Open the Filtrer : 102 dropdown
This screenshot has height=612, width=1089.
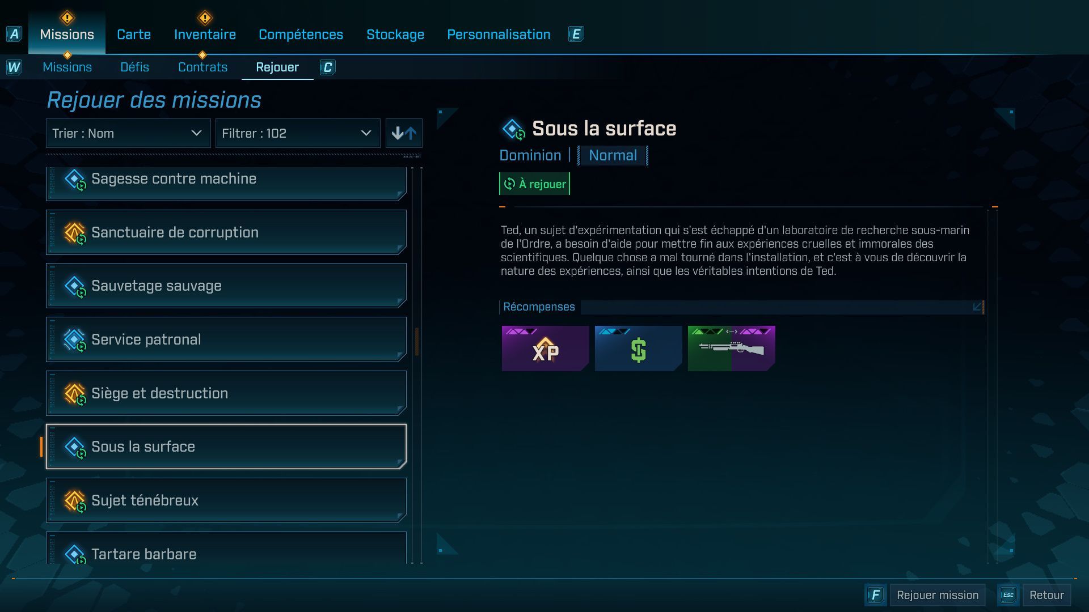pos(298,133)
